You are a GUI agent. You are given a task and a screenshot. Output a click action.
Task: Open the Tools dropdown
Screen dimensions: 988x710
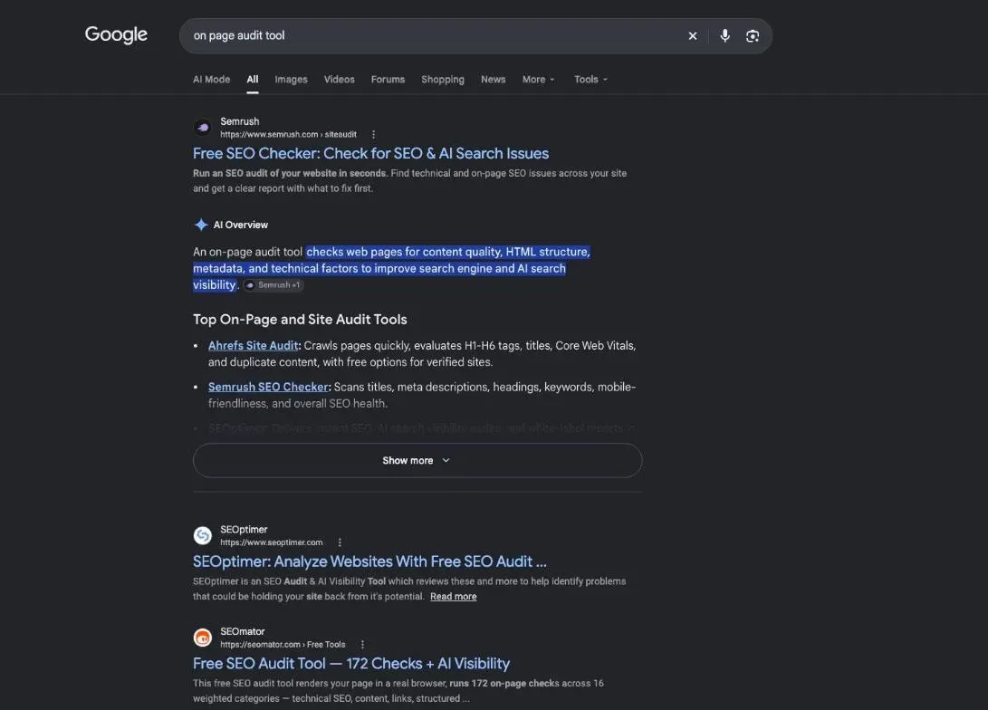coord(590,80)
